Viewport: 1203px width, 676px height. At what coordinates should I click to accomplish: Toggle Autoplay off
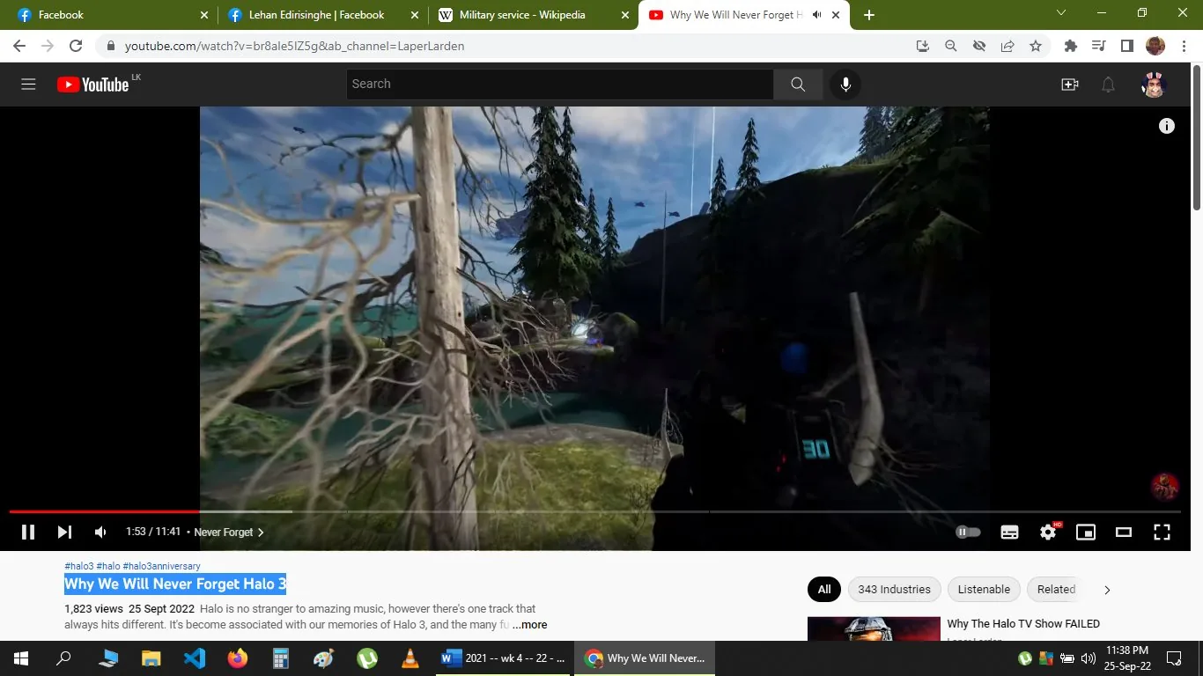point(967,532)
